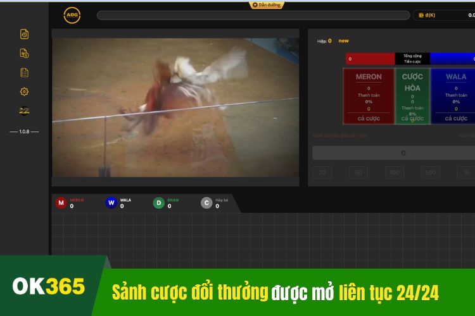This screenshot has width=475, height=316.
Task: Select the 50 chip amount
Action: (x=358, y=173)
